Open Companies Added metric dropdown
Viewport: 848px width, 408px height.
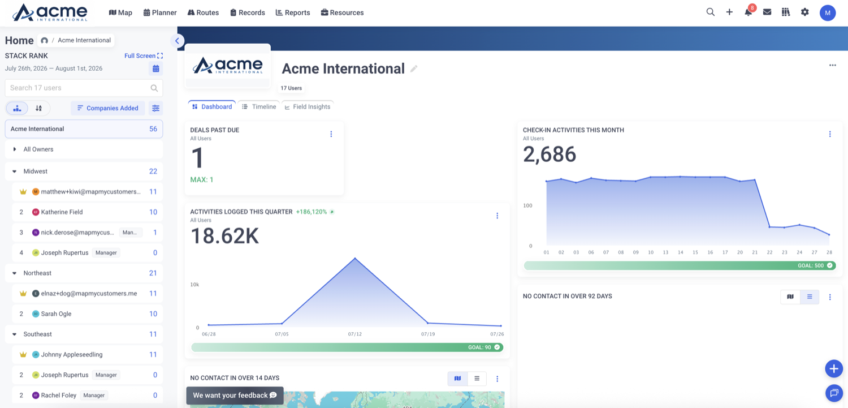pyautogui.click(x=108, y=108)
